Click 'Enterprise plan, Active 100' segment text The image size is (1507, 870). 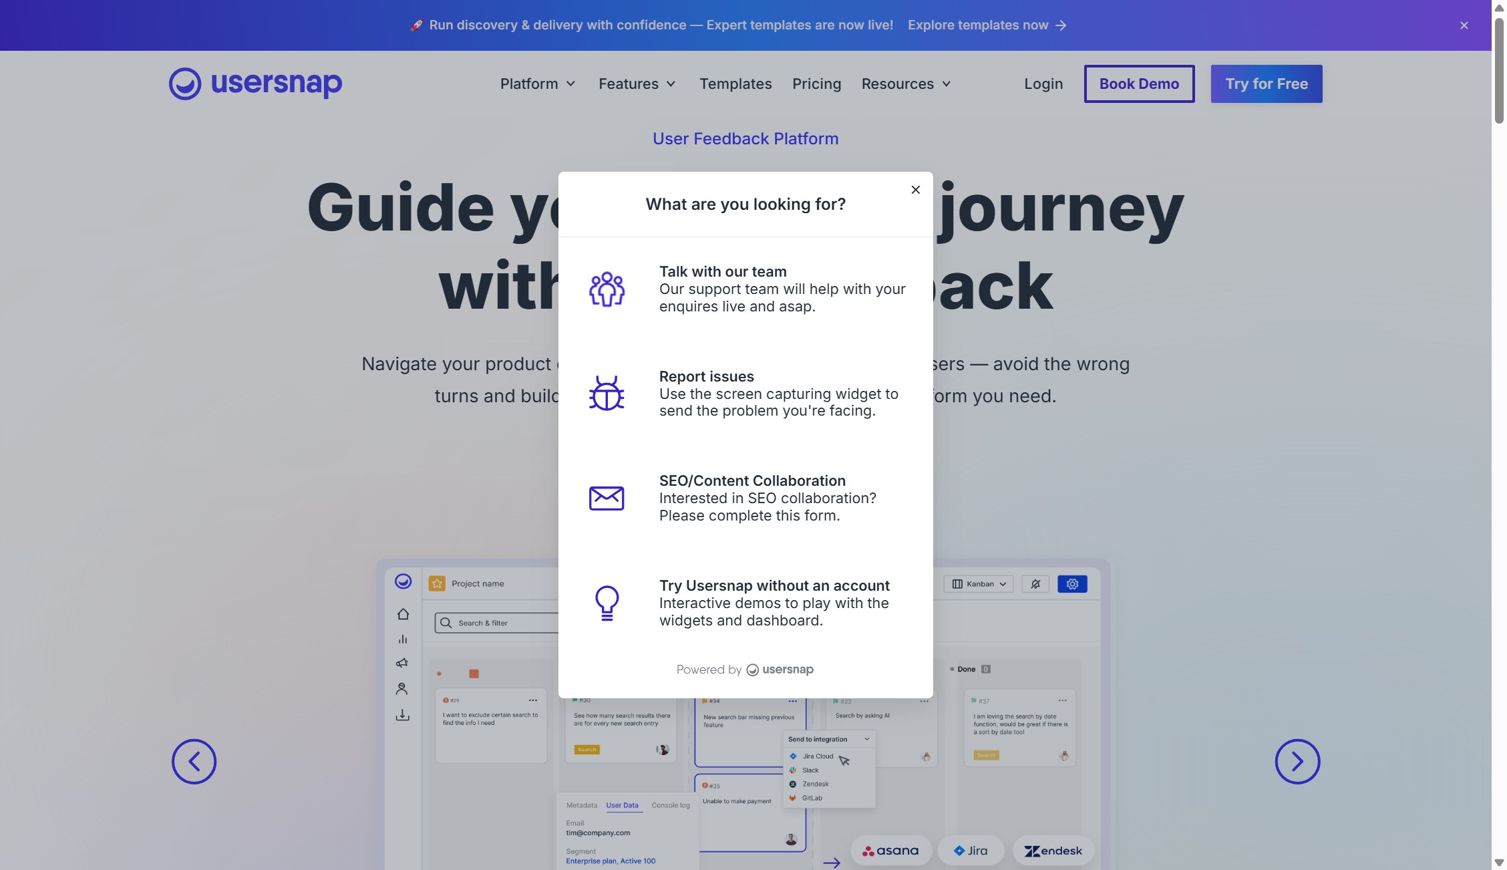click(x=611, y=861)
